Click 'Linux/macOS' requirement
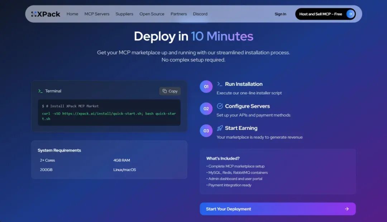 coord(125,169)
